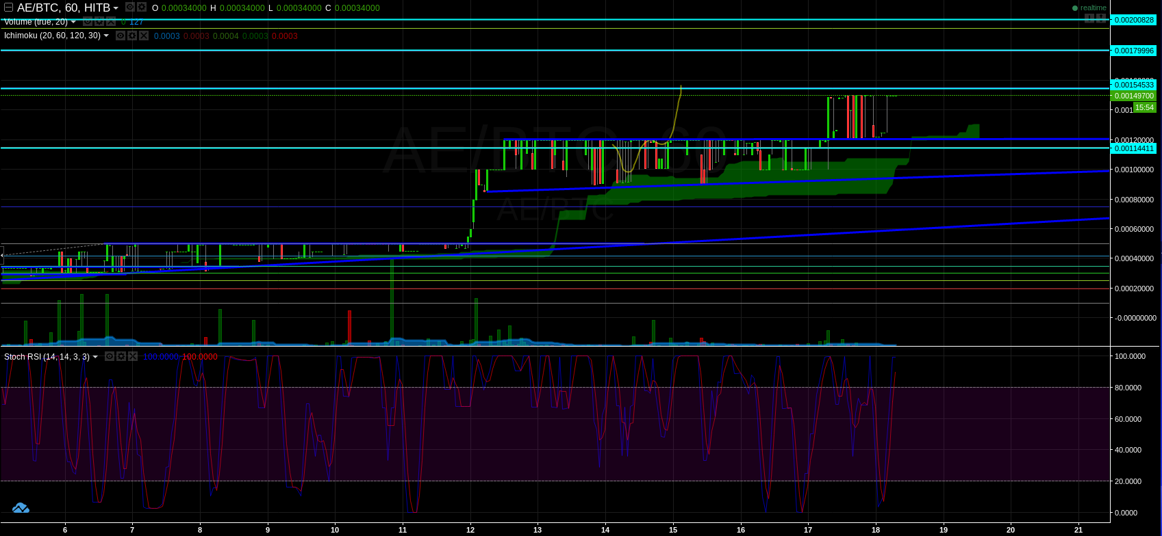This screenshot has height=536, width=1162.
Task: Click the 0.00200828 price label
Action: [1133, 21]
